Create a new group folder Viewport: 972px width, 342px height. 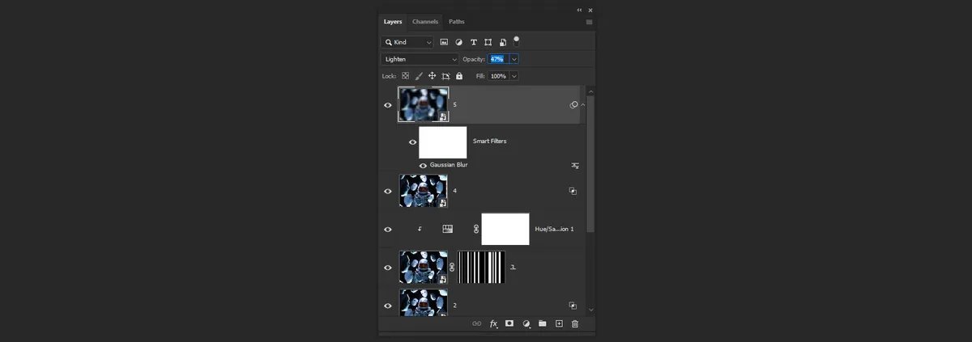click(543, 323)
